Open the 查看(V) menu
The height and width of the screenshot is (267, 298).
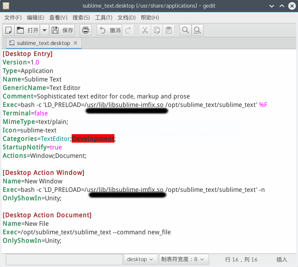[x=58, y=18]
